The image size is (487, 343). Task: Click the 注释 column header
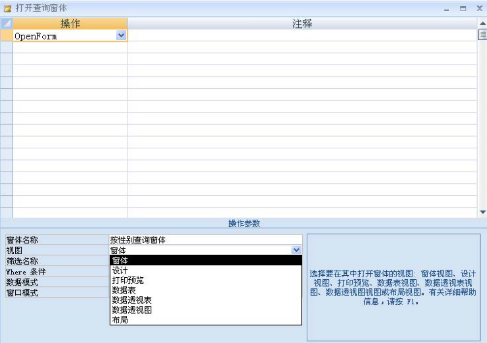(x=302, y=24)
